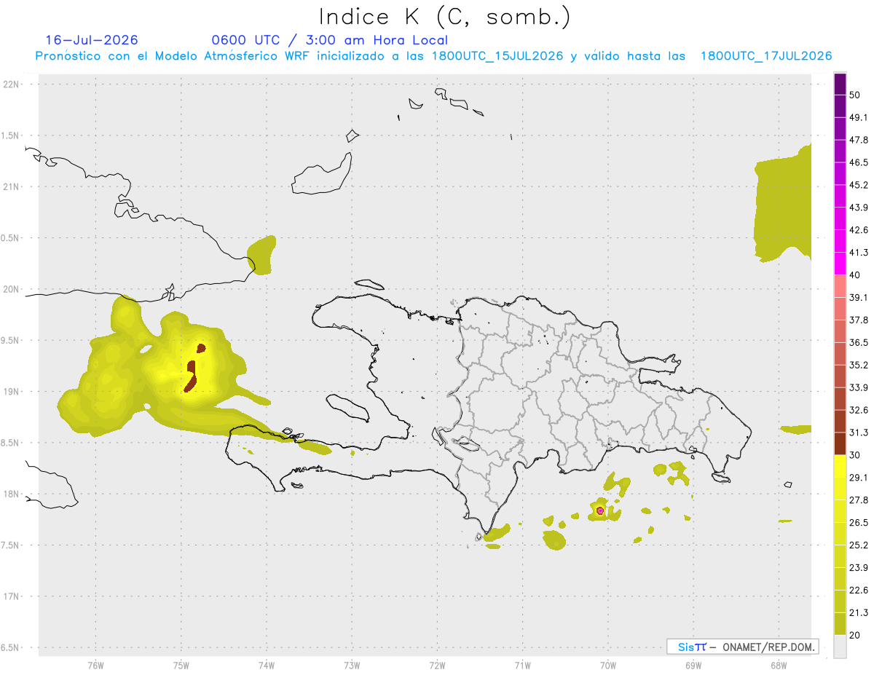Select the map title "Indice K (C, somb.)"

445,17
